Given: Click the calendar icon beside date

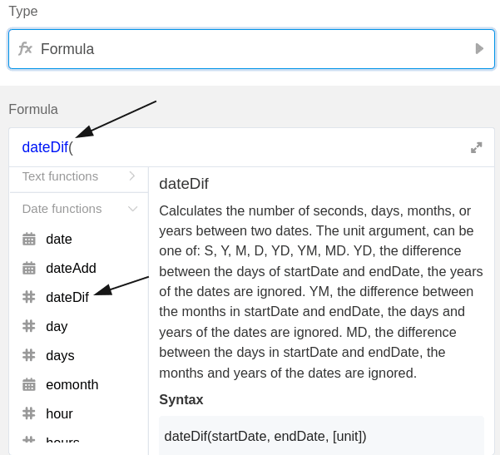Looking at the screenshot, I should [x=29, y=240].
